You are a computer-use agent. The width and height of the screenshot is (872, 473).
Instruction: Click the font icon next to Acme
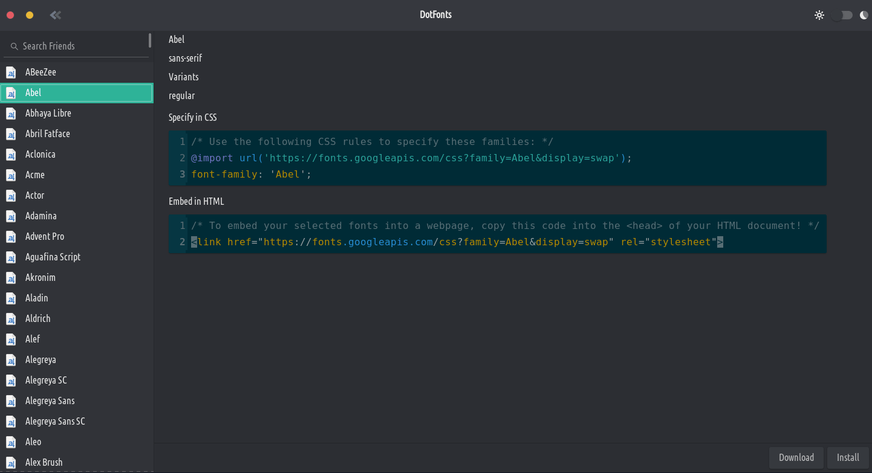[11, 175]
